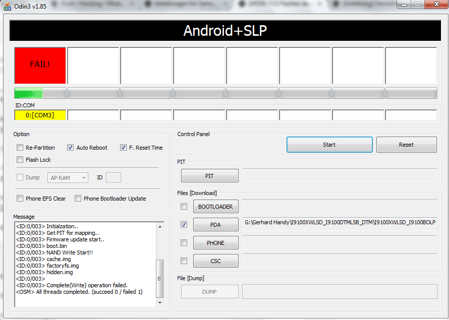This screenshot has width=449, height=320.
Task: Click the Reset button
Action: click(x=406, y=145)
